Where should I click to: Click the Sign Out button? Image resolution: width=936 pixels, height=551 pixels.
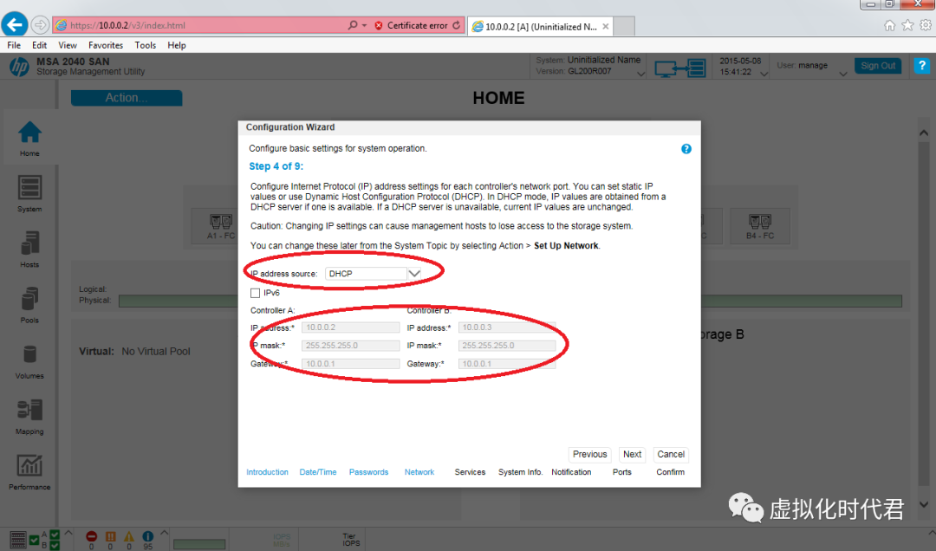(x=878, y=66)
